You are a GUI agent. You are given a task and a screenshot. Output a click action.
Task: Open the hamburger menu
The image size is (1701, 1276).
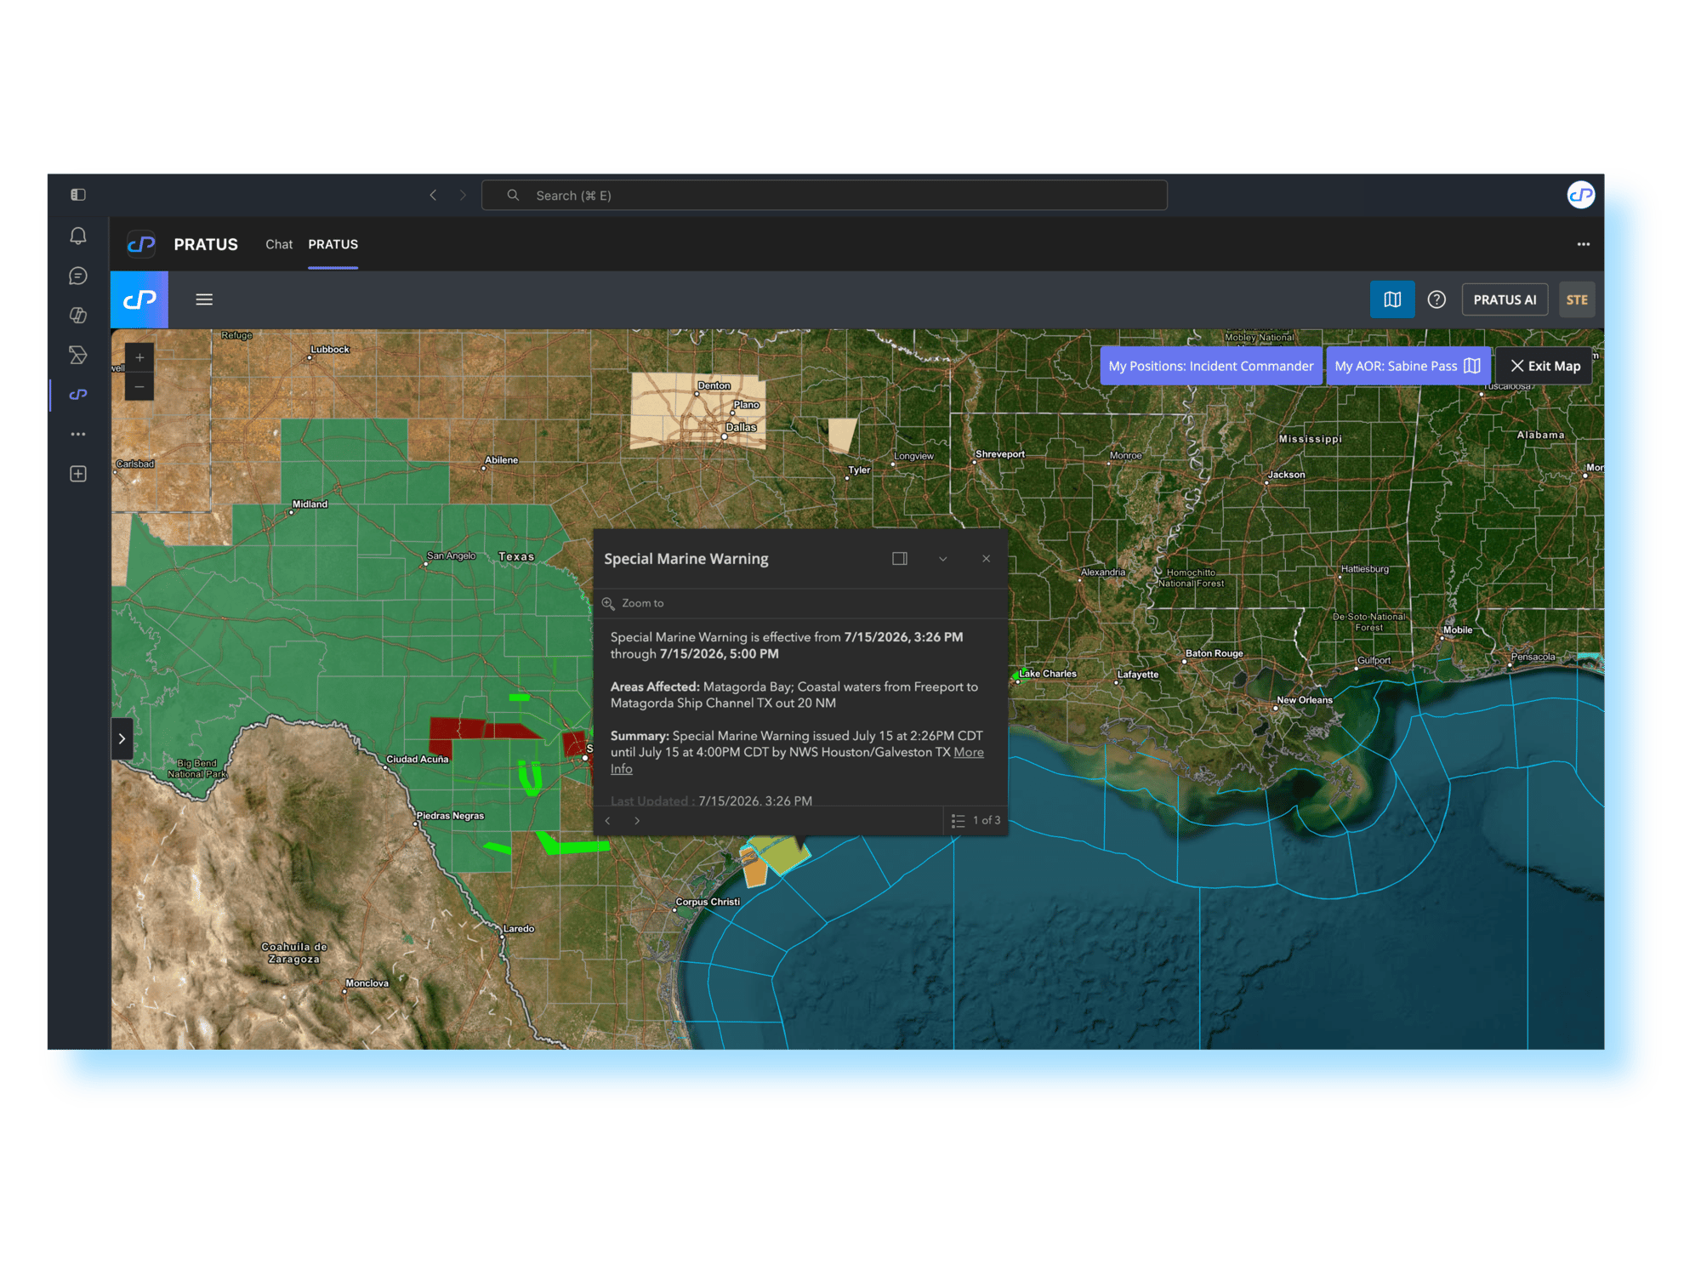point(204,299)
